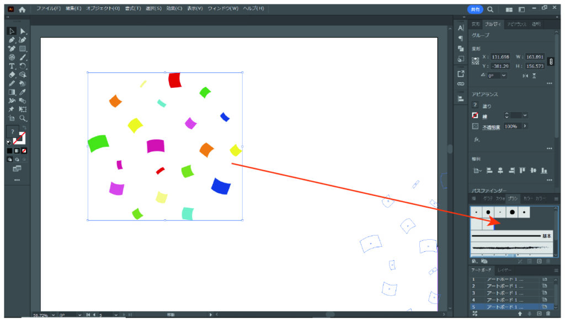Select the Pen tool

(x=12, y=40)
